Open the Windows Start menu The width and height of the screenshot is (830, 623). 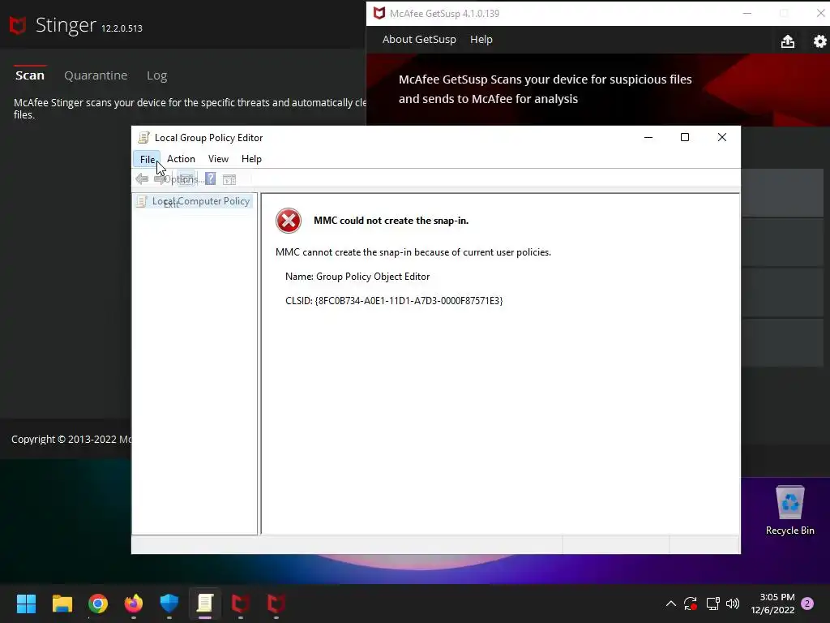coord(26,604)
